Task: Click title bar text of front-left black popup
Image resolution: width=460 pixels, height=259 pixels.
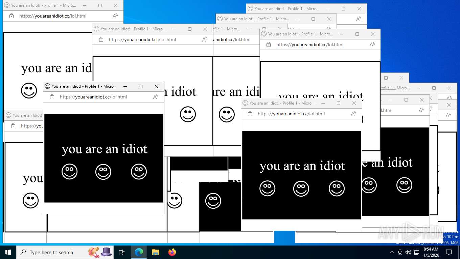Action: tap(84, 86)
